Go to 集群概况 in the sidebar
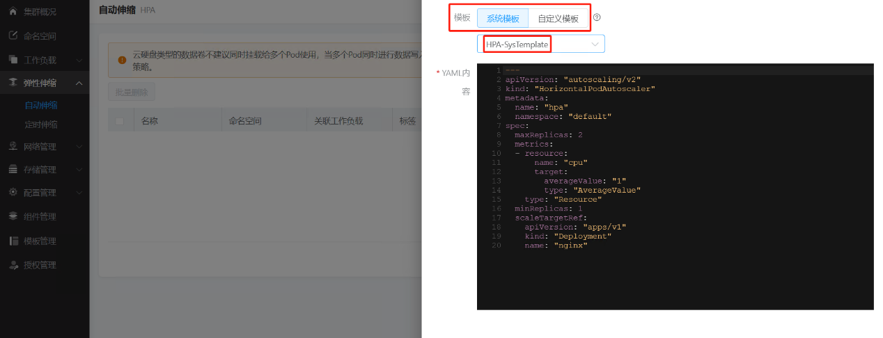This screenshot has height=338, width=883. pyautogui.click(x=40, y=12)
